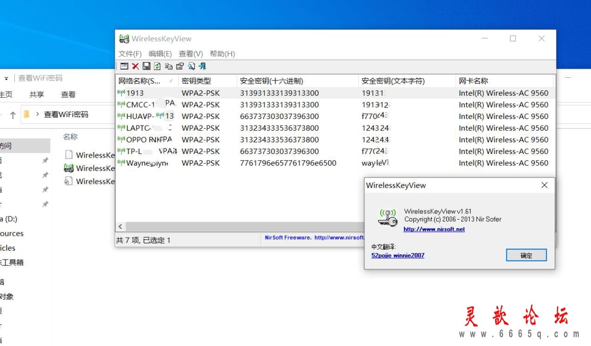The width and height of the screenshot is (591, 346).
Task: Open the 52pojie winnie2007 translator link
Action: [x=398, y=255]
